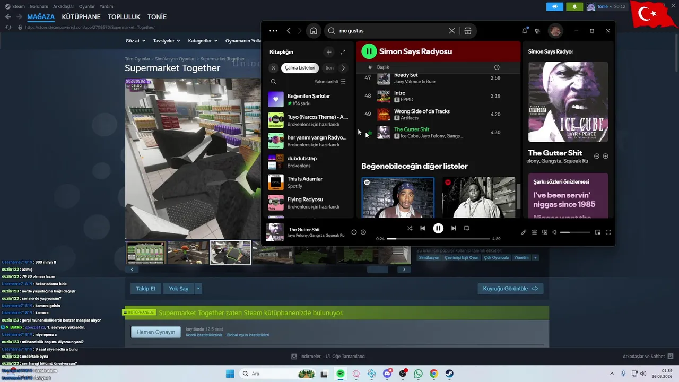Viewport: 679px width, 382px height.
Task: Open Oyunlar menu in Steam
Action: tap(87, 6)
